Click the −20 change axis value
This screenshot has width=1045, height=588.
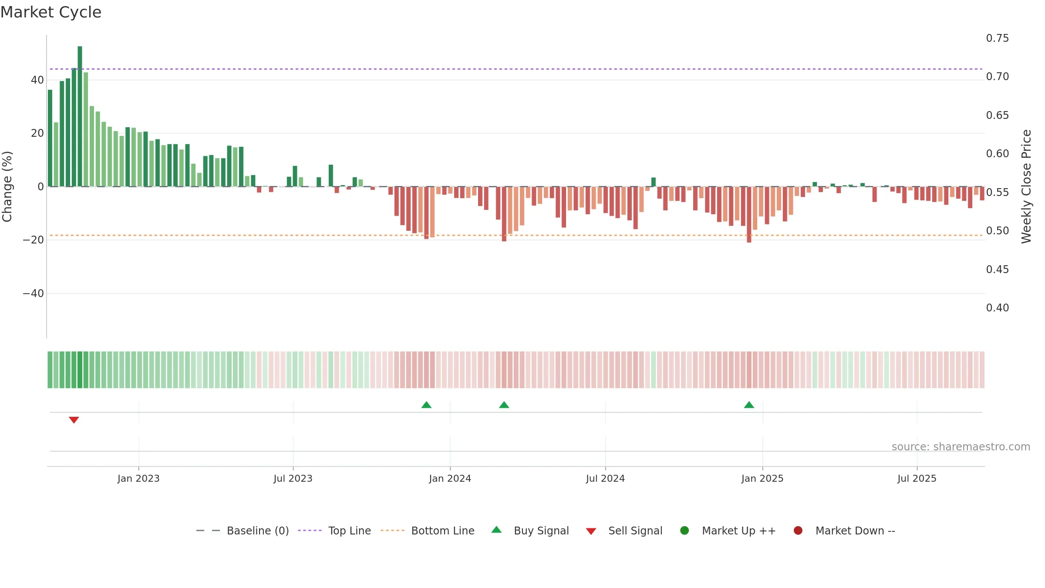34,240
